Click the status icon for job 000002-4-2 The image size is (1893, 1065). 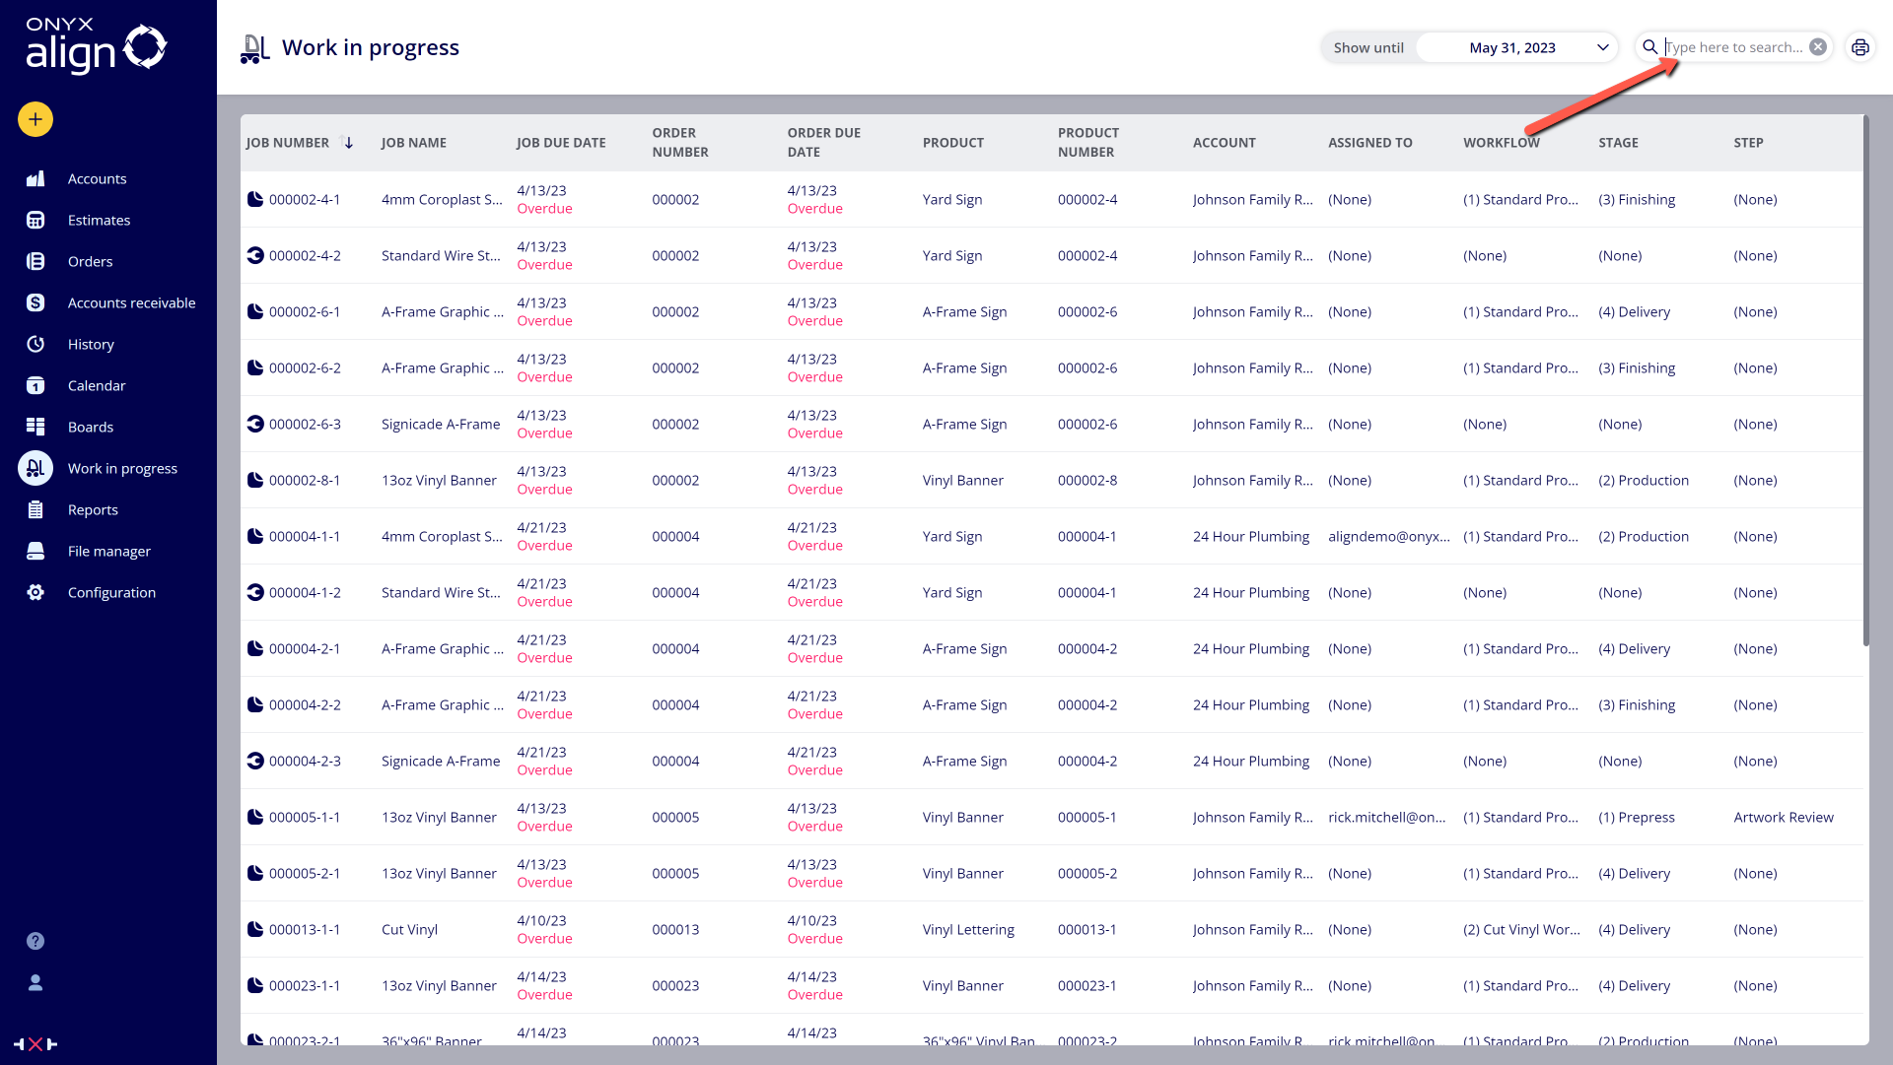click(255, 256)
